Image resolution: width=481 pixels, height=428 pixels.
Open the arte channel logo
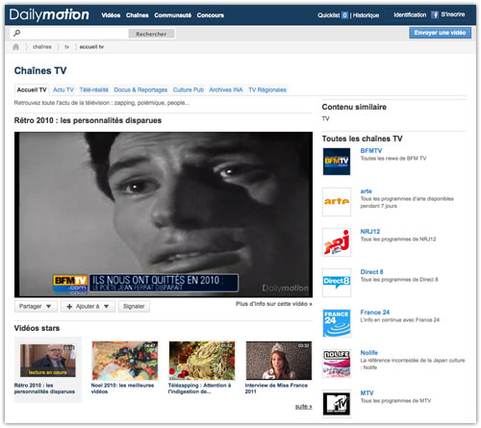(337, 202)
